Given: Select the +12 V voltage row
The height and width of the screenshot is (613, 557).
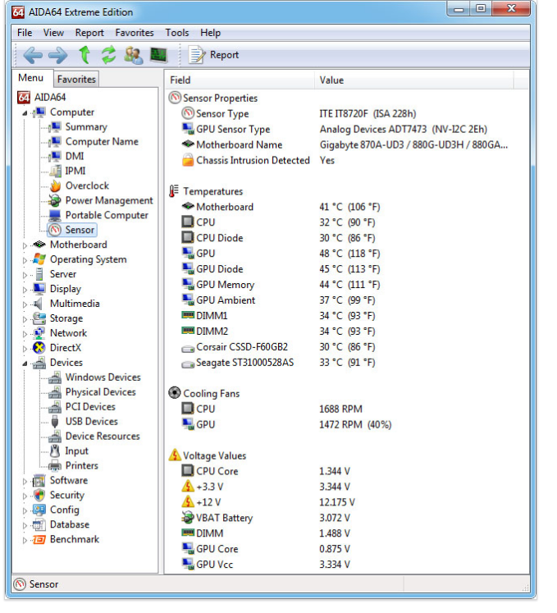Looking at the screenshot, I should point(268,503).
